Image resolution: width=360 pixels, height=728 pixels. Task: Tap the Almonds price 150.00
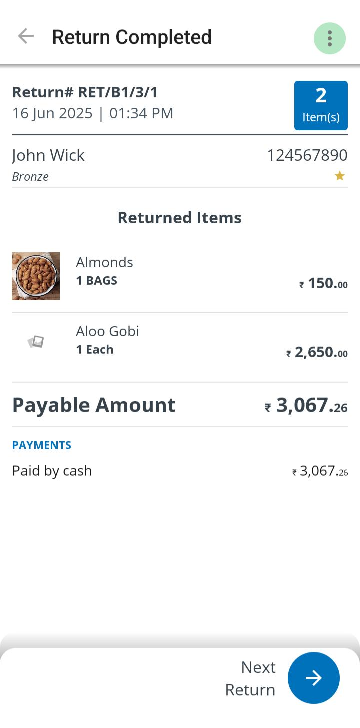323,284
